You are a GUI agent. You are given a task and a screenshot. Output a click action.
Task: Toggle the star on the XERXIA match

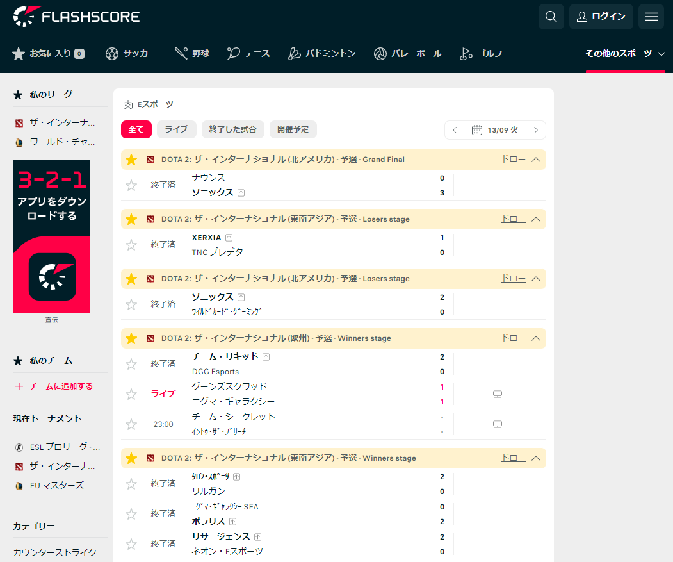[x=131, y=244]
